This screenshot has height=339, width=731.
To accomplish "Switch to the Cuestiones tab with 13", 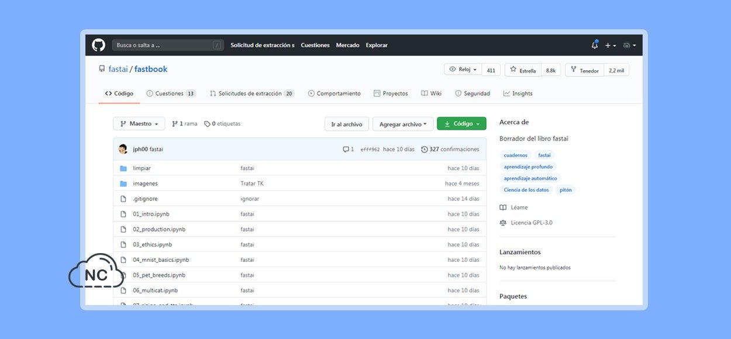I will point(171,94).
